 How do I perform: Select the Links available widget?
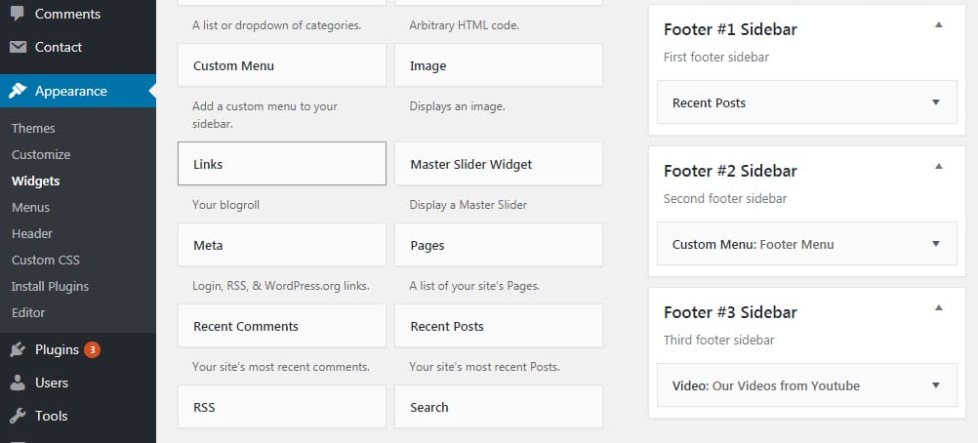[281, 164]
